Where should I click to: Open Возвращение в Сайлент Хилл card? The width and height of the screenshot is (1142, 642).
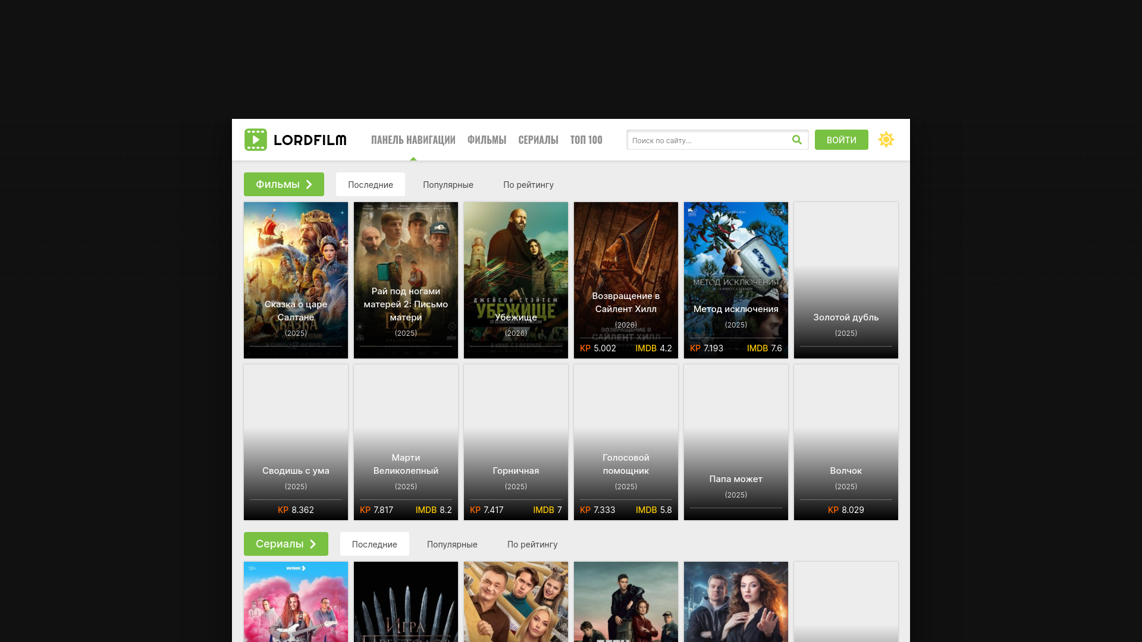(626, 280)
